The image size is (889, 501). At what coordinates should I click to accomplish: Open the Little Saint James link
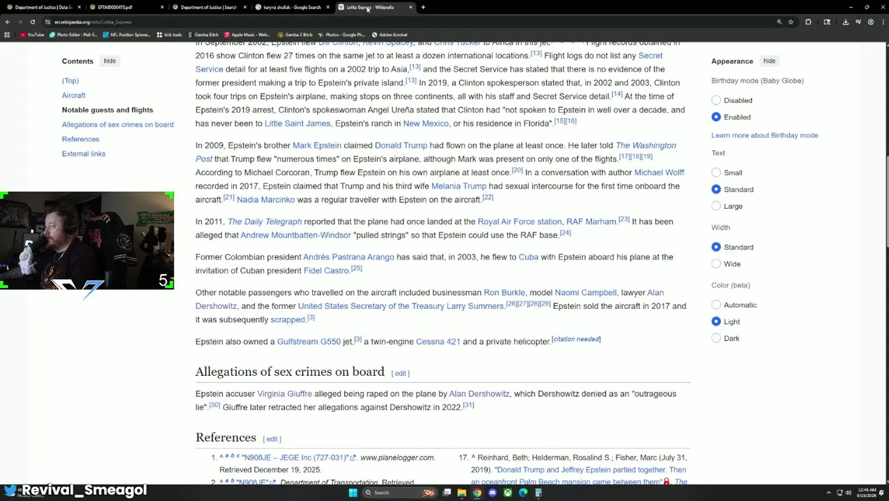tap(297, 123)
